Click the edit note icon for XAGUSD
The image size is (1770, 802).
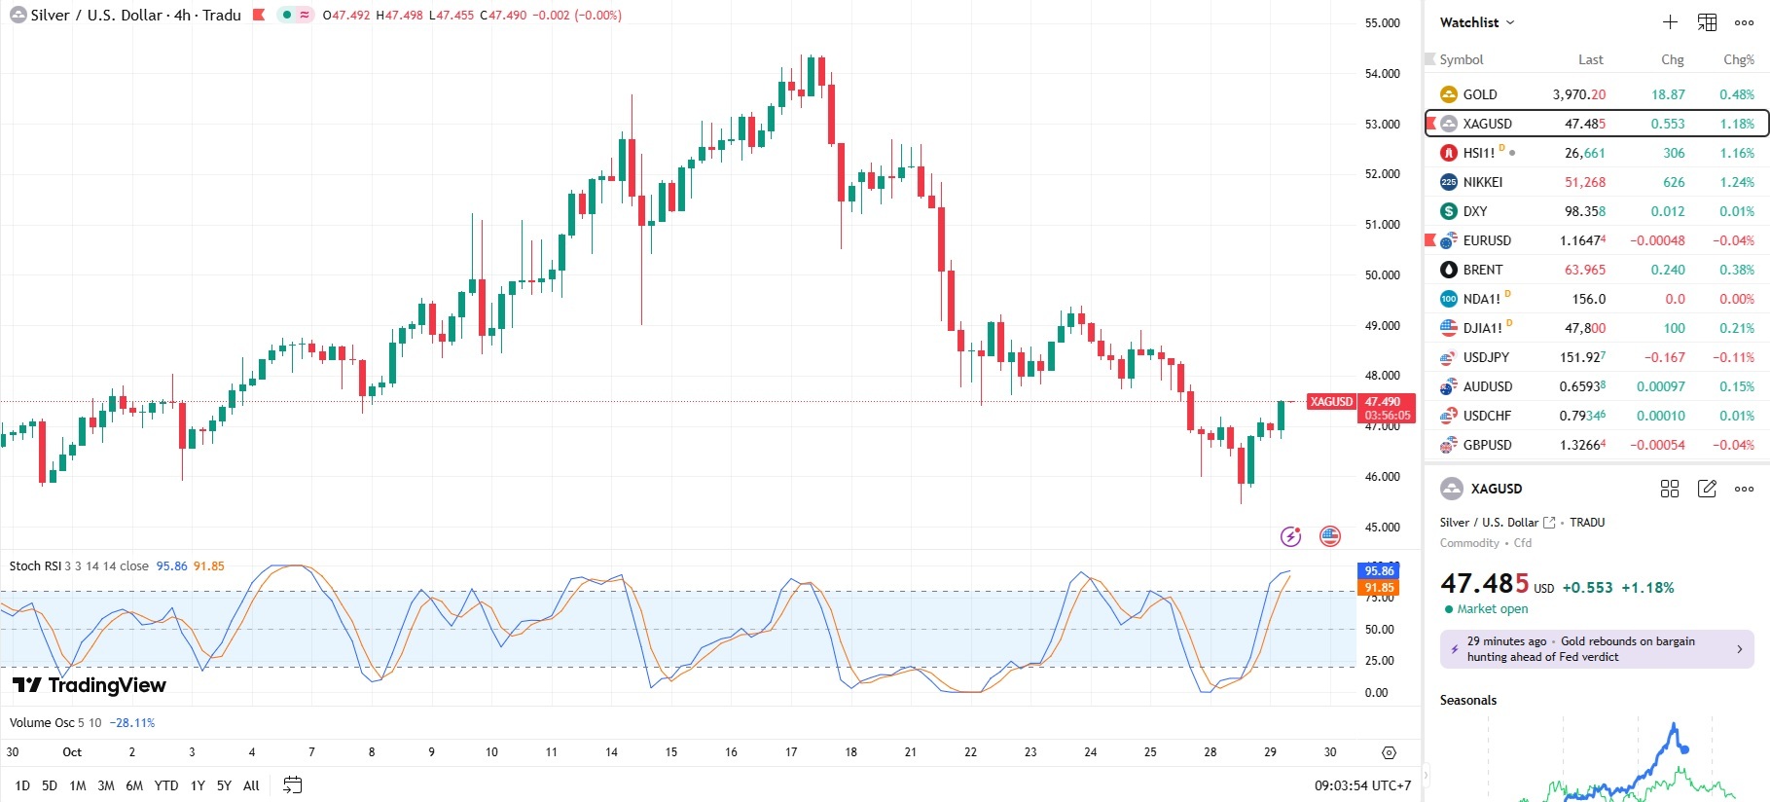pyautogui.click(x=1707, y=489)
